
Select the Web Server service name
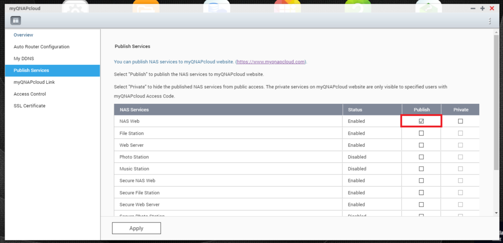[131, 145]
